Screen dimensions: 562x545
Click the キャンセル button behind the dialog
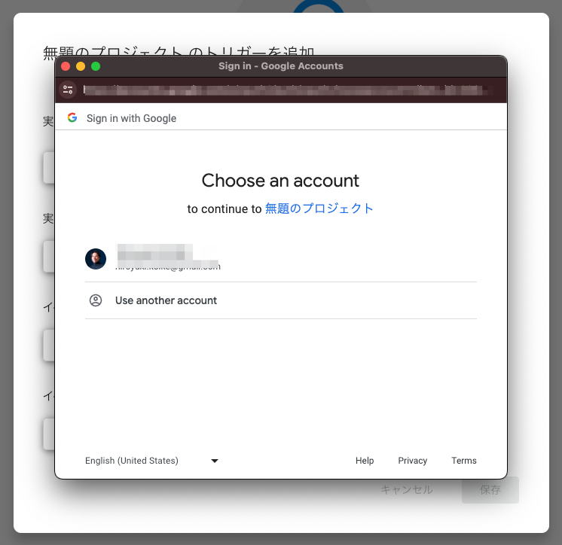(x=407, y=489)
